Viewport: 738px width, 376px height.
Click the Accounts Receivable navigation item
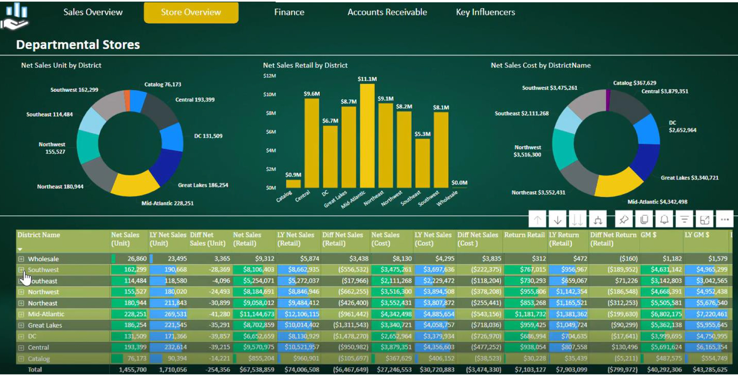tap(387, 12)
